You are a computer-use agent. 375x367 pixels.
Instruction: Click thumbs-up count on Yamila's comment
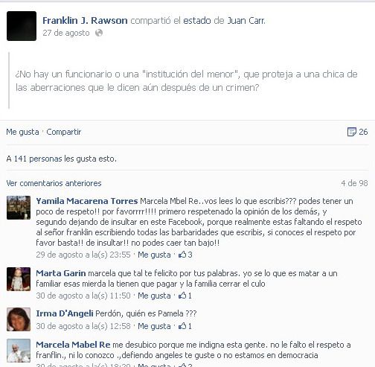coord(185,255)
